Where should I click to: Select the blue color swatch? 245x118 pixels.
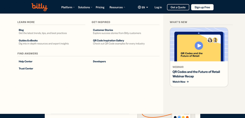(179, 117)
